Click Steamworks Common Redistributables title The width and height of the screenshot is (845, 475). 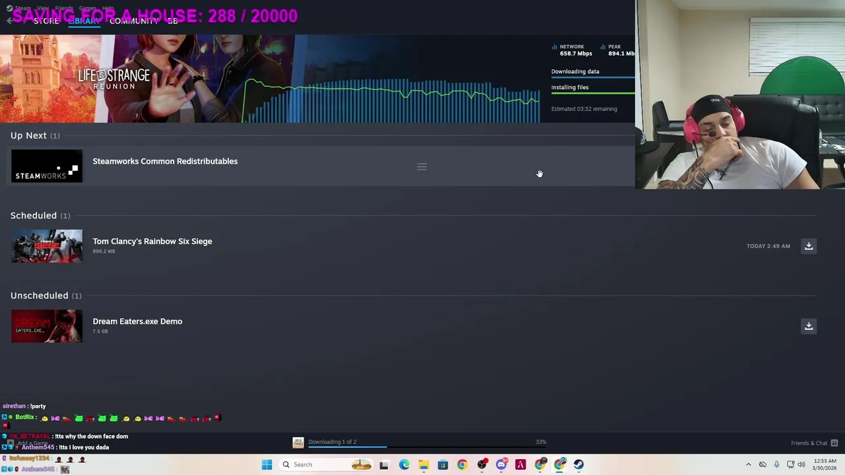click(165, 161)
